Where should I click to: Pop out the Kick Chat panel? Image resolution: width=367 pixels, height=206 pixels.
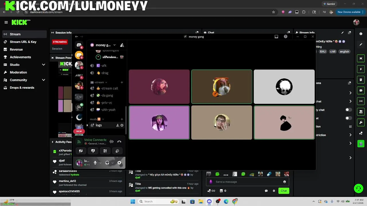288,33
